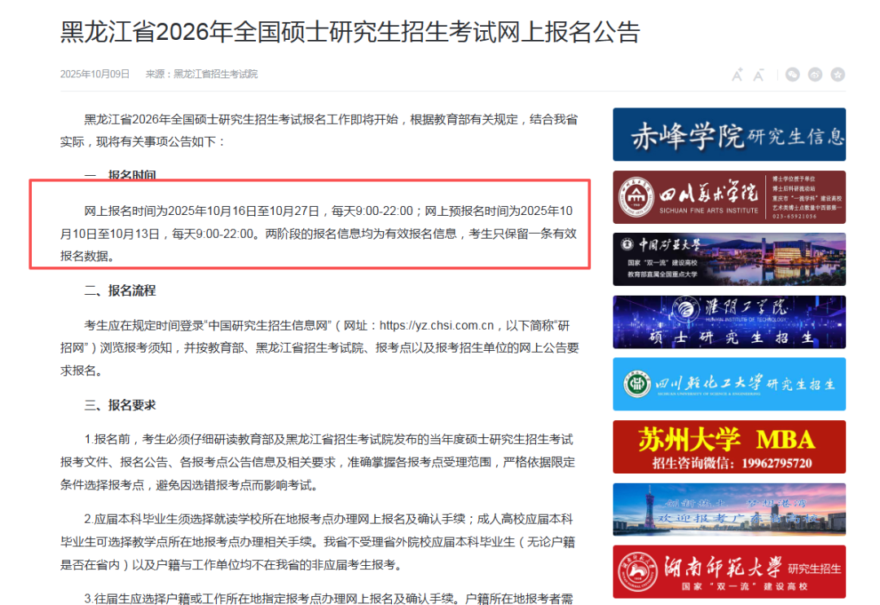The width and height of the screenshot is (880, 605).
Task: Open 中国矿业大学 banner ad
Action: [x=729, y=259]
